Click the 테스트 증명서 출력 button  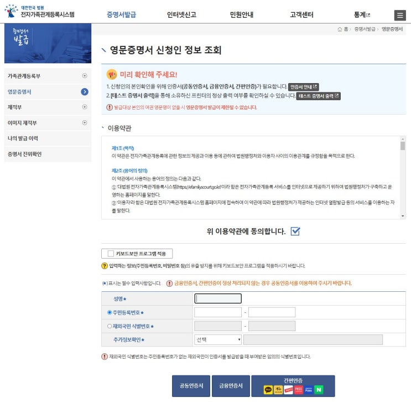(x=319, y=96)
